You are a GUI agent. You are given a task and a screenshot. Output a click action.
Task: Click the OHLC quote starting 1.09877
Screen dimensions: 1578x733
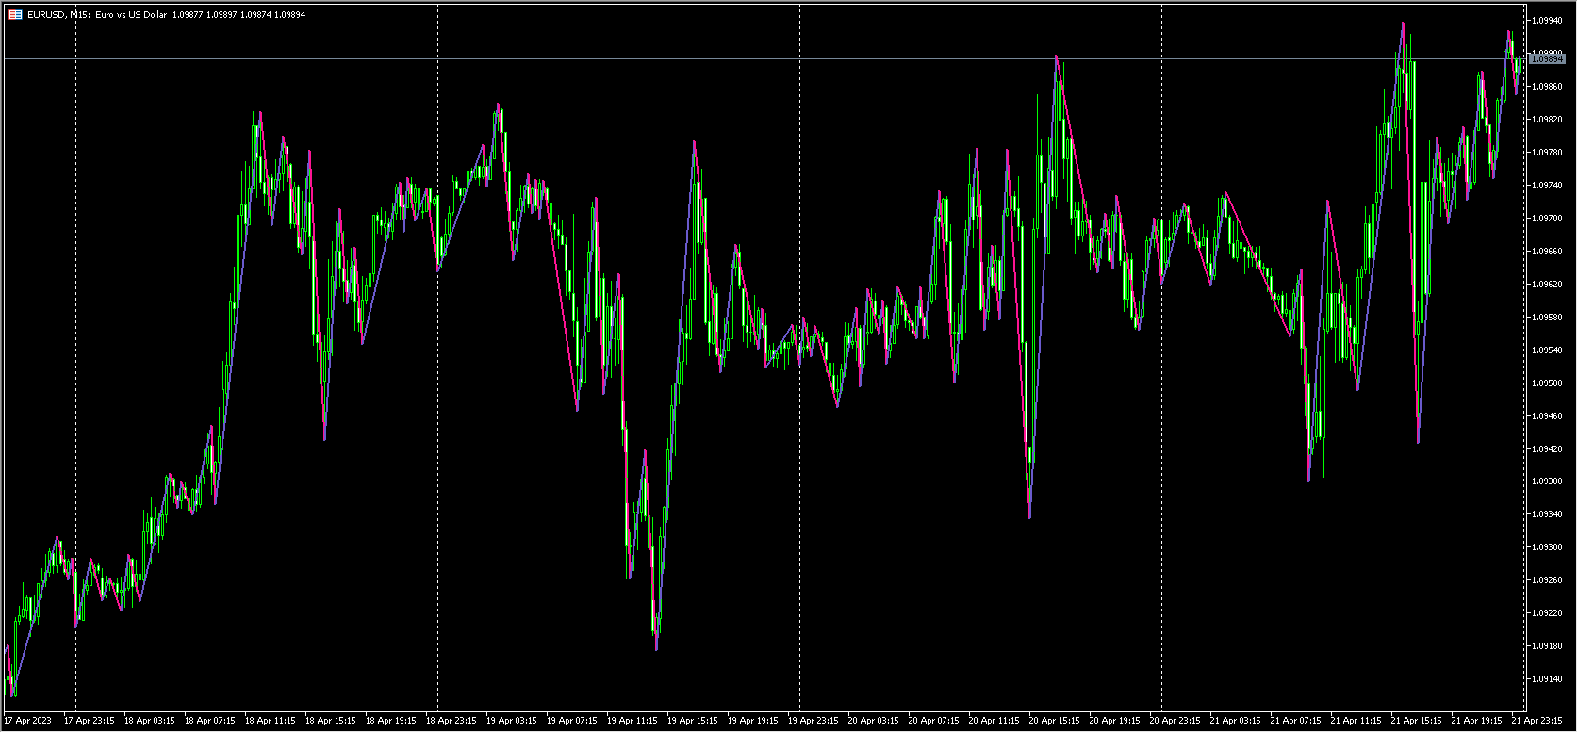239,15
